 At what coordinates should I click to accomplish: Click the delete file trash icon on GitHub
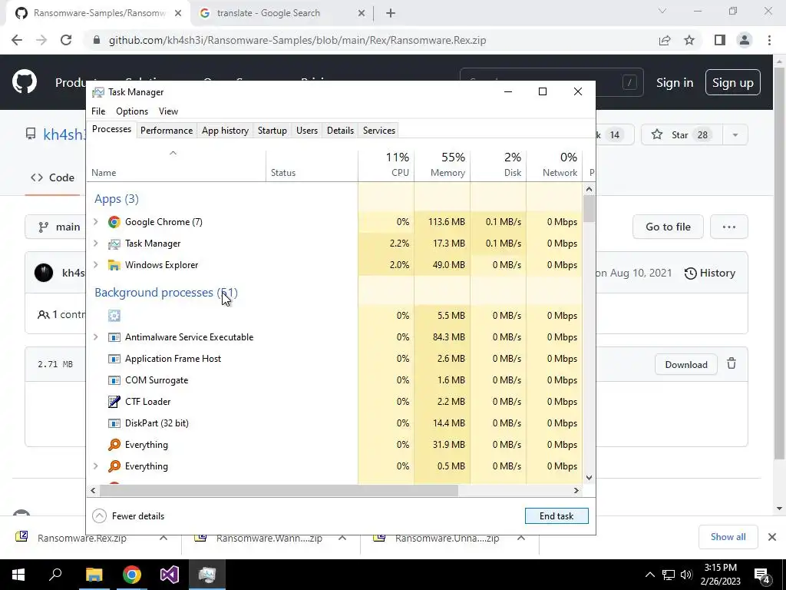click(x=732, y=363)
